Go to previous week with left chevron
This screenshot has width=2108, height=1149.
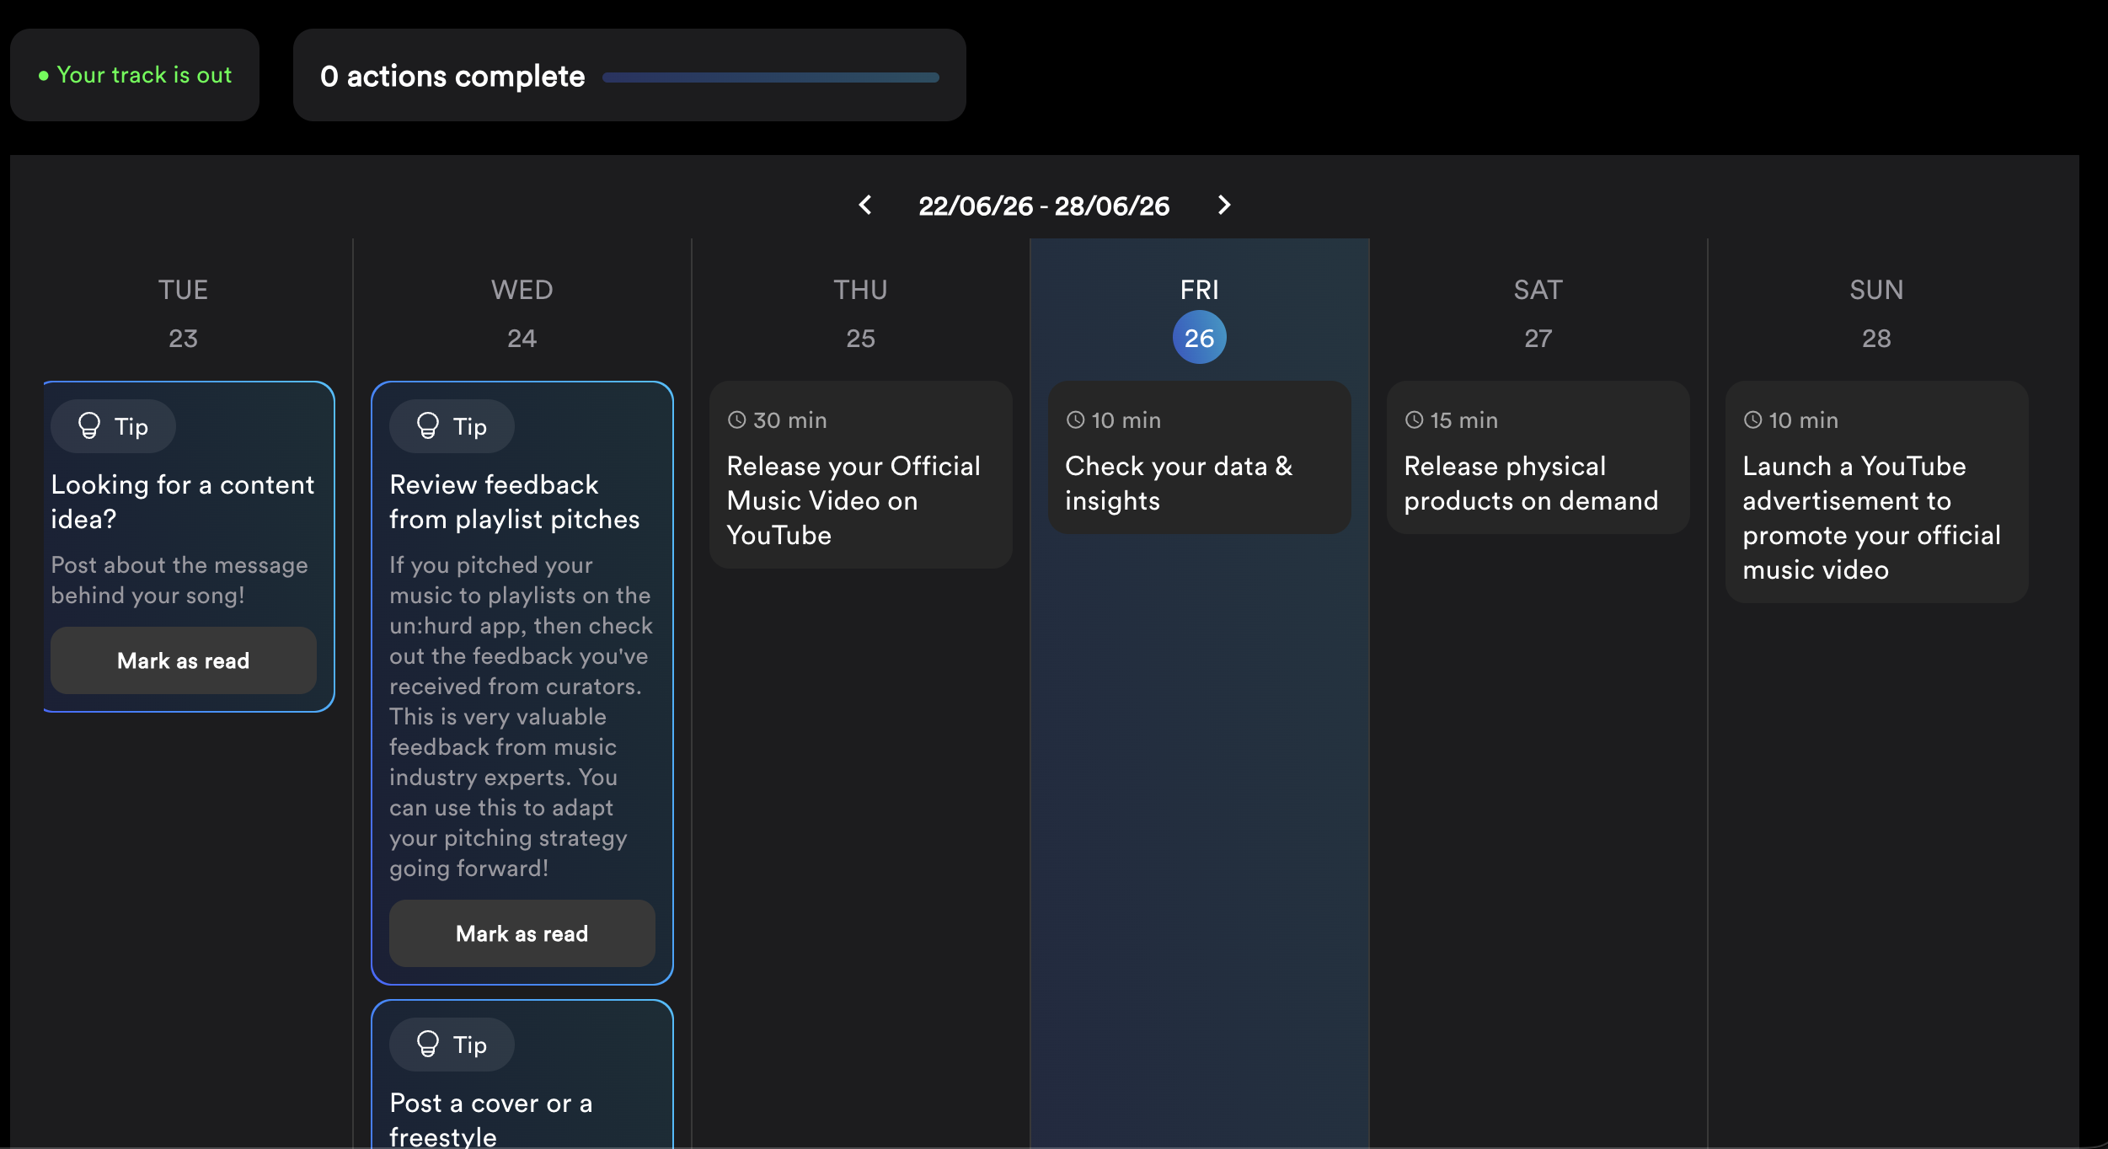coord(865,205)
